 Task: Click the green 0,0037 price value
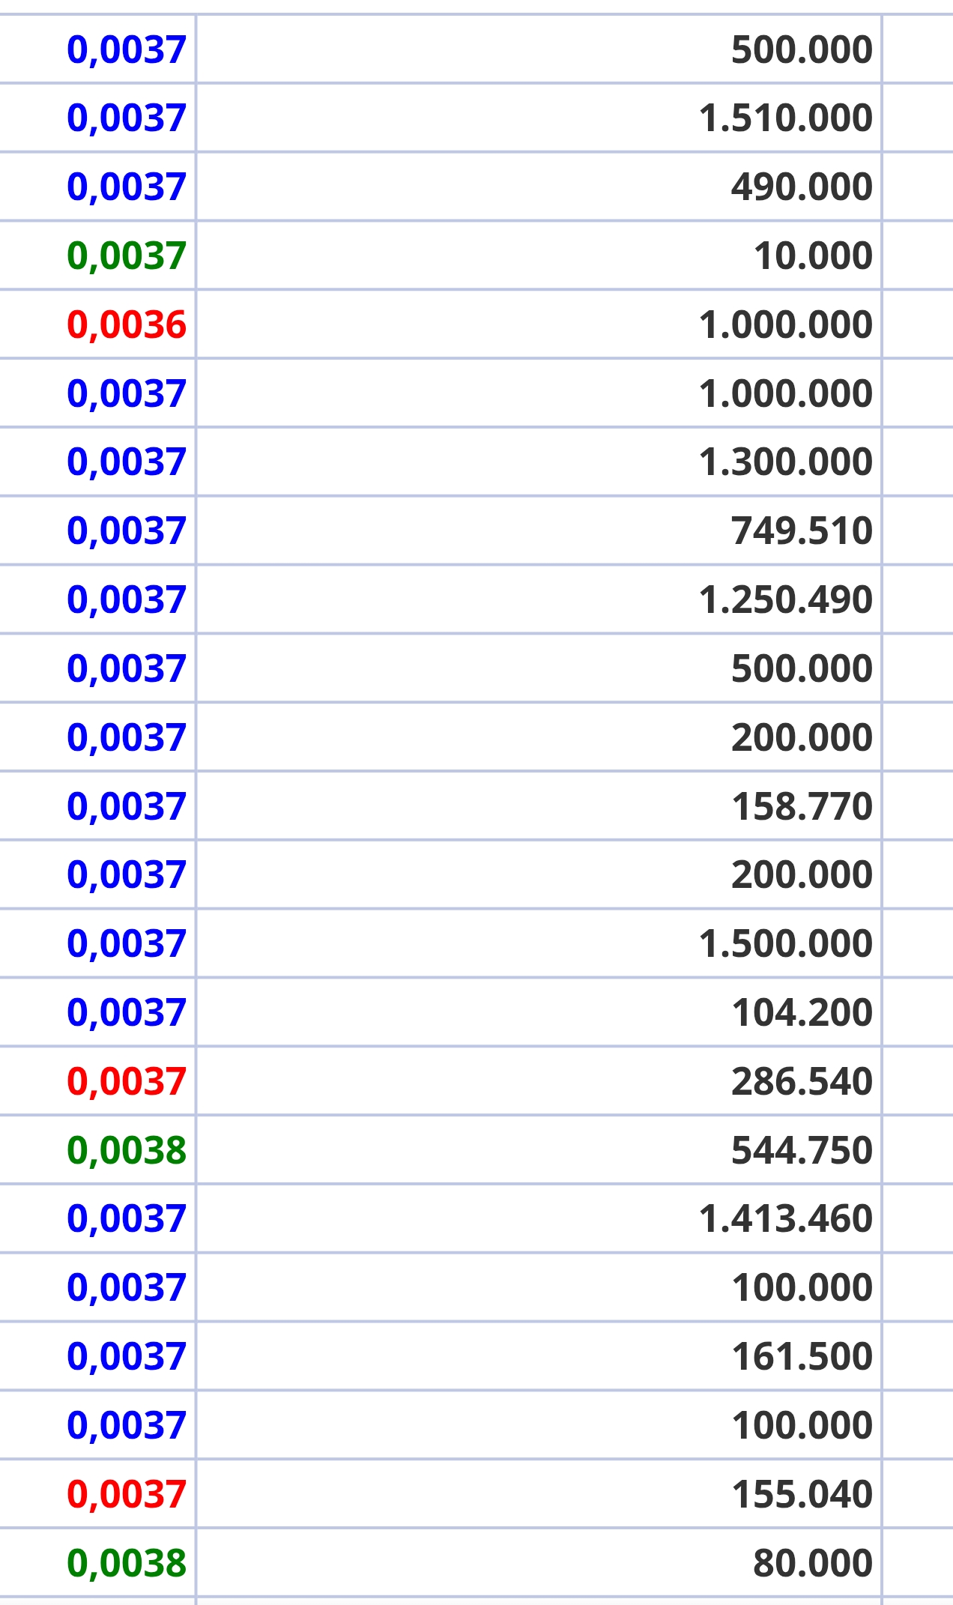(126, 256)
